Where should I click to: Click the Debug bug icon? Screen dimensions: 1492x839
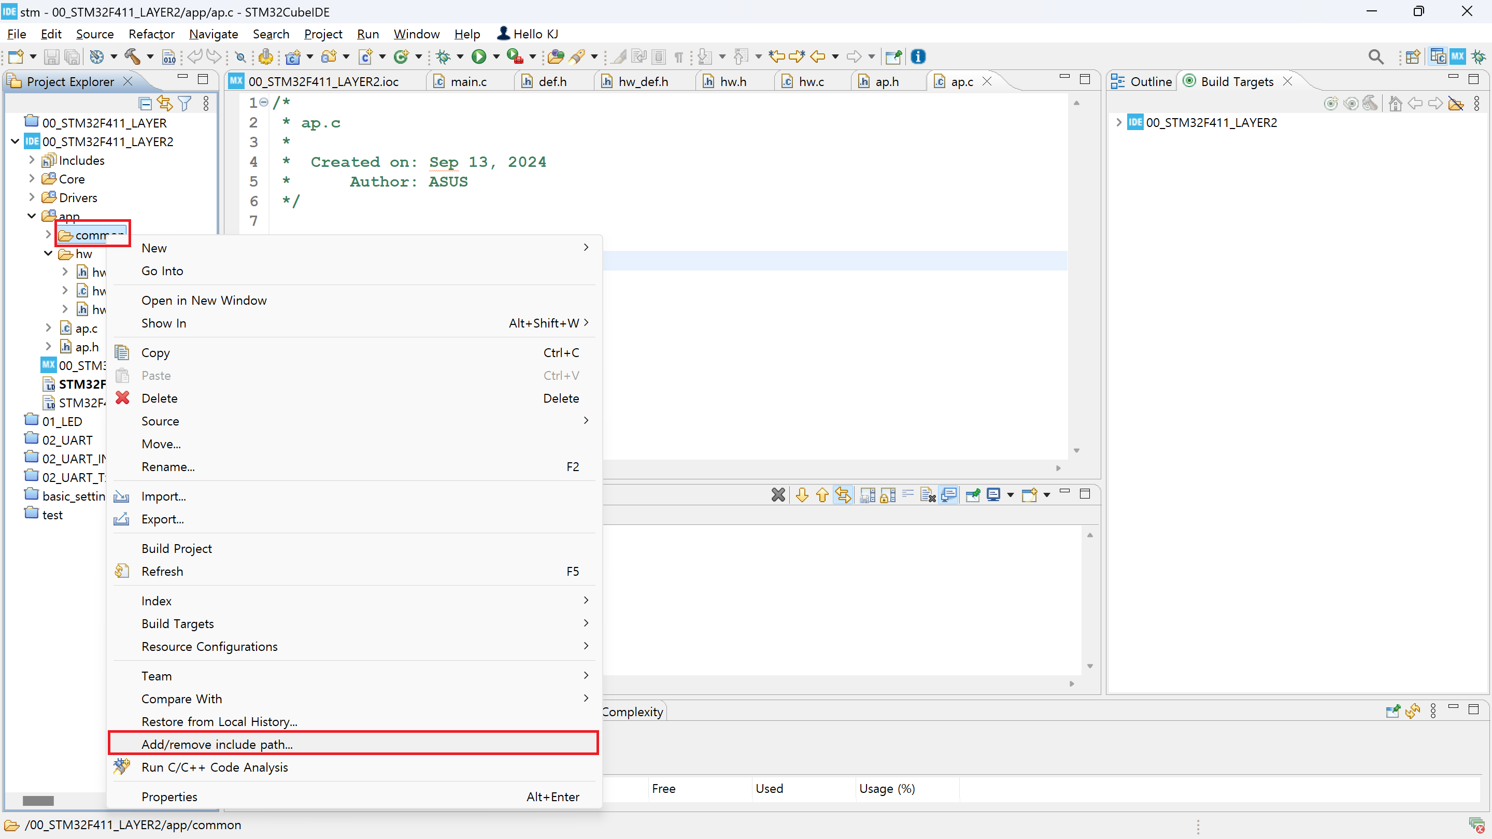443,56
